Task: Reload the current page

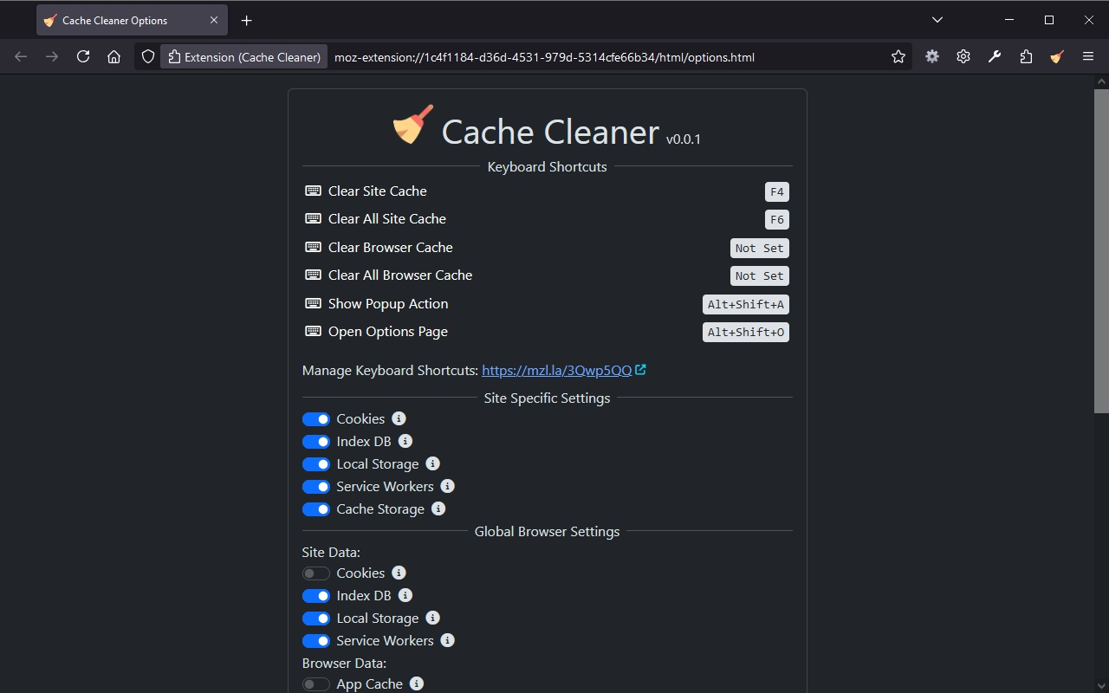Action: [x=83, y=56]
